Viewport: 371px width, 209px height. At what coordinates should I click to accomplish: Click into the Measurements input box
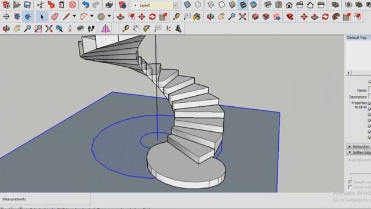click(45, 199)
